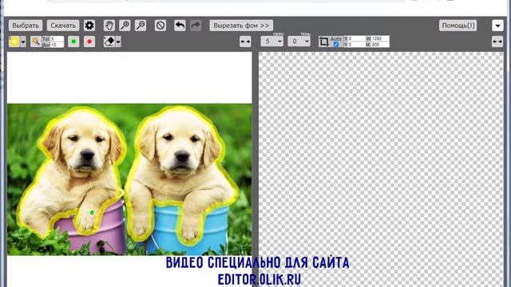Viewport: 511px width, 287px height.
Task: Select the green foreground marker
Action: [73, 41]
